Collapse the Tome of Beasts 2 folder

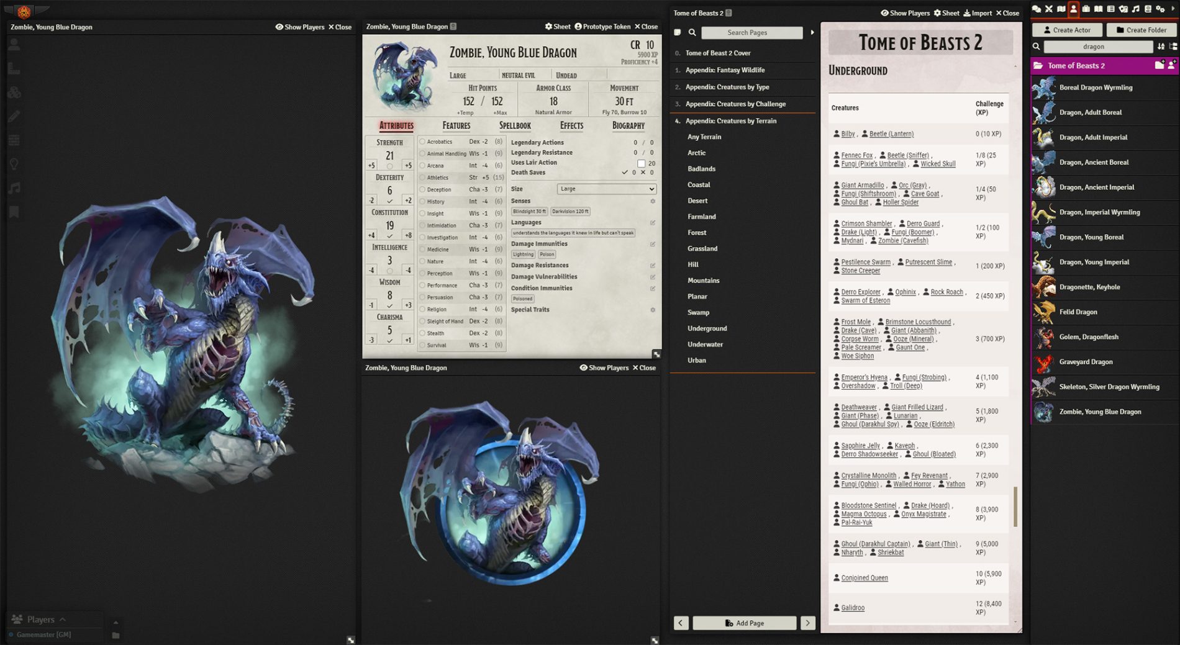1076,65
